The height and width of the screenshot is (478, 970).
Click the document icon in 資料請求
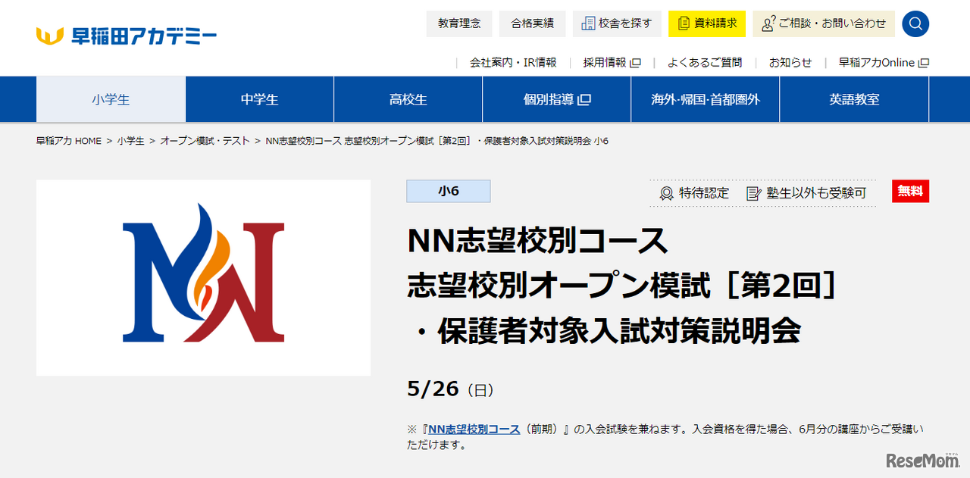[684, 23]
